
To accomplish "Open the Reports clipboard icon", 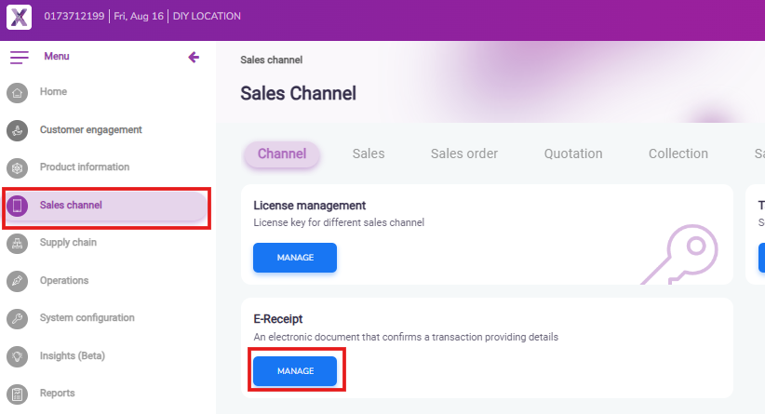I will click(x=17, y=394).
